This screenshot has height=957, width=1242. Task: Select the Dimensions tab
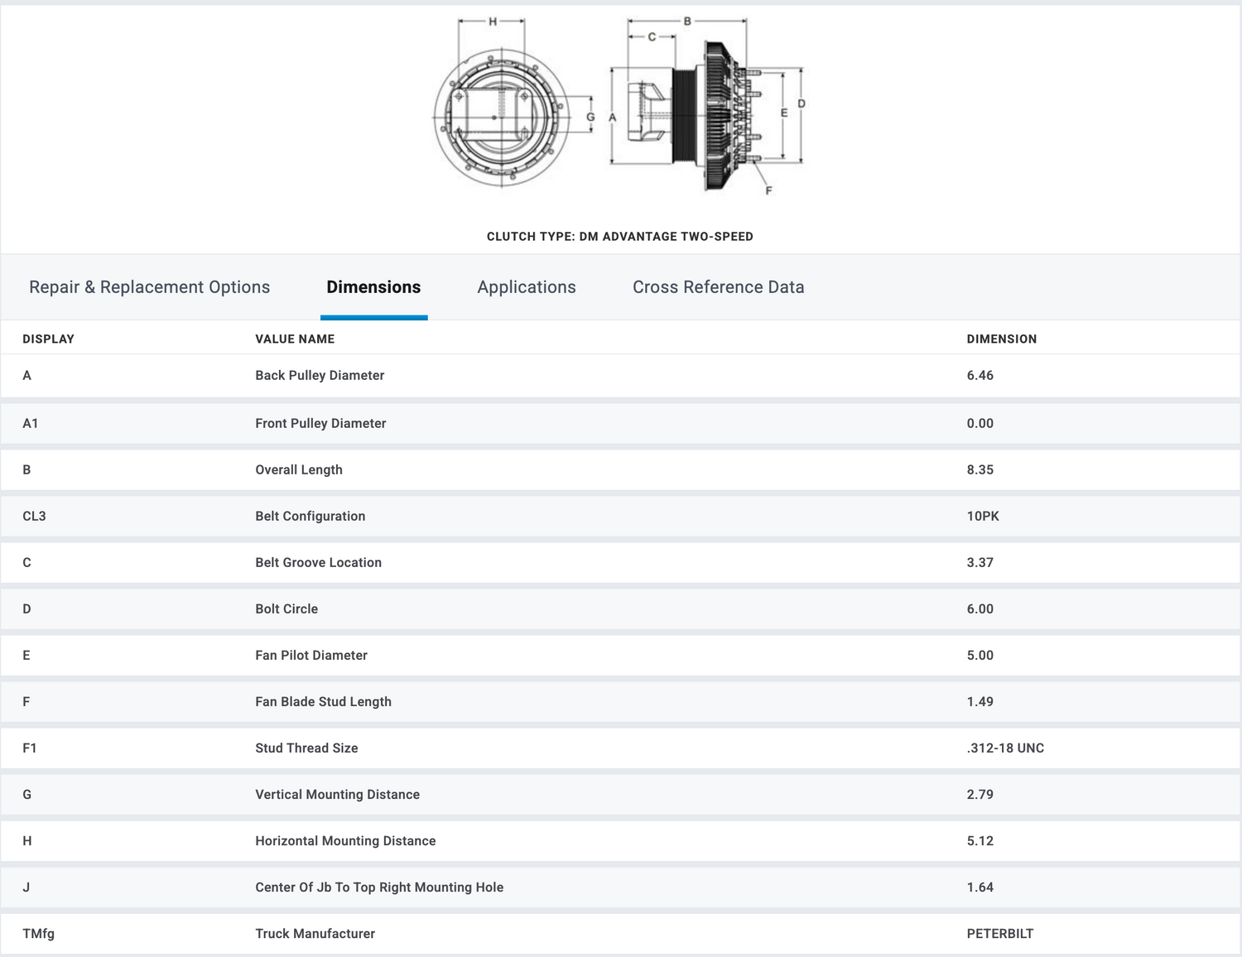click(x=373, y=287)
